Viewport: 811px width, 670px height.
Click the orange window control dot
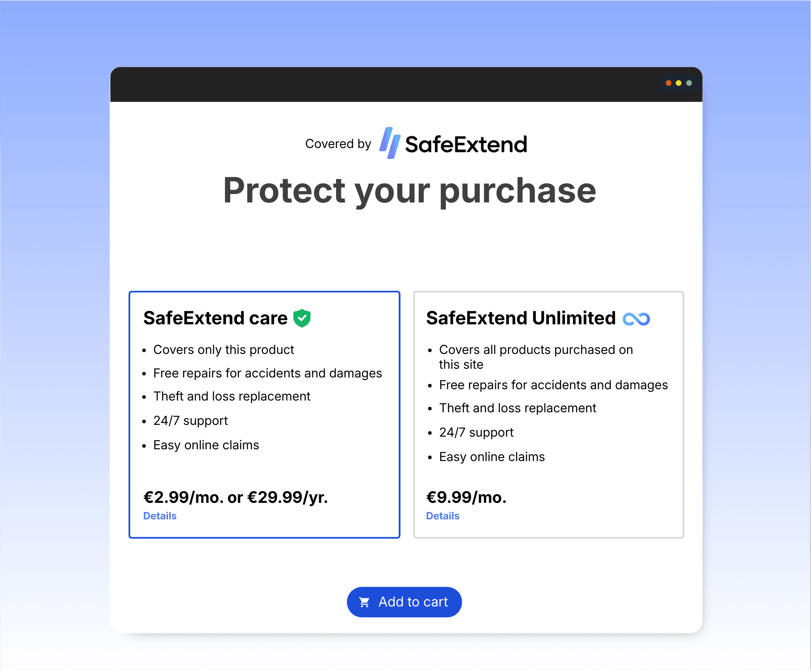pyautogui.click(x=668, y=83)
